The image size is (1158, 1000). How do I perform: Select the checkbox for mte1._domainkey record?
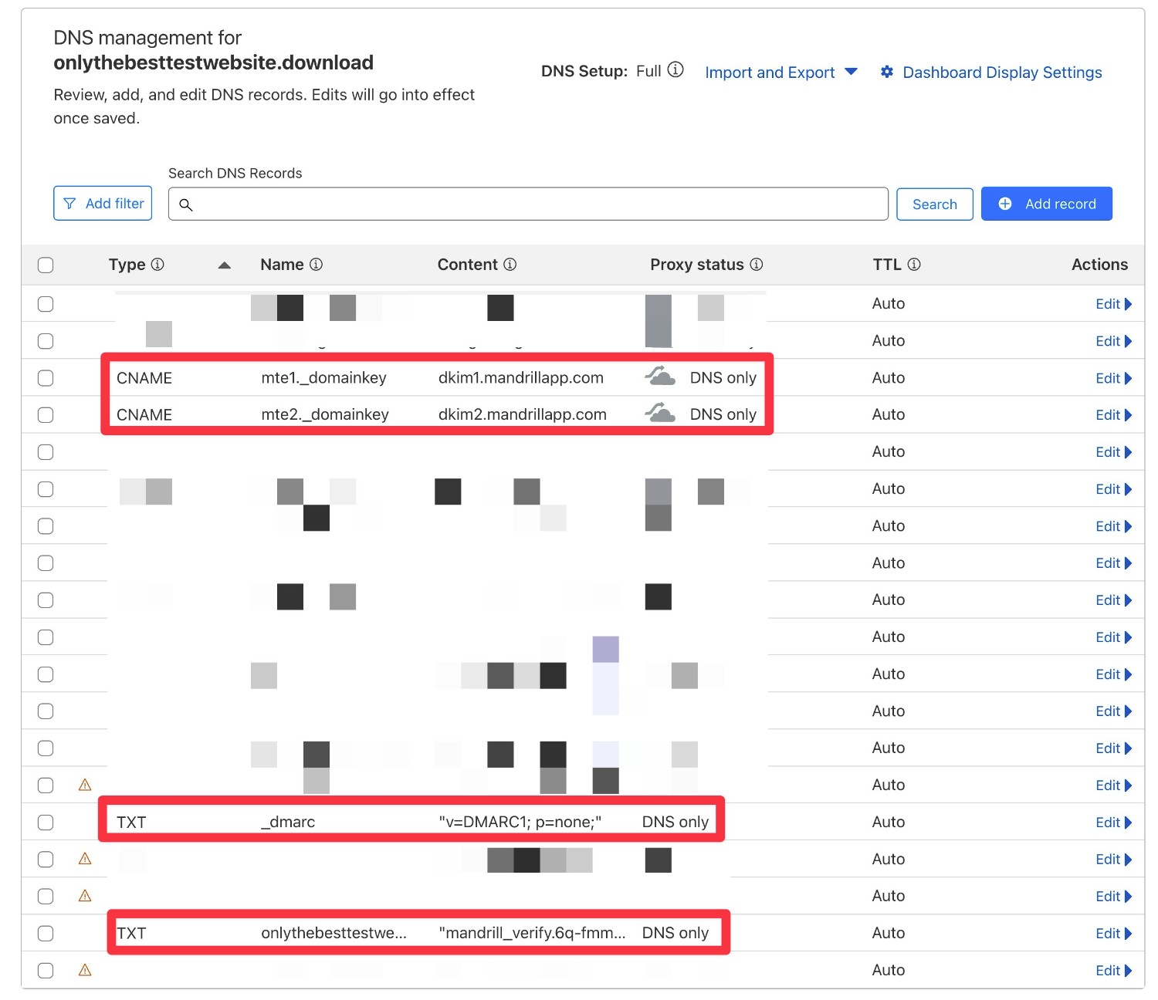point(46,378)
